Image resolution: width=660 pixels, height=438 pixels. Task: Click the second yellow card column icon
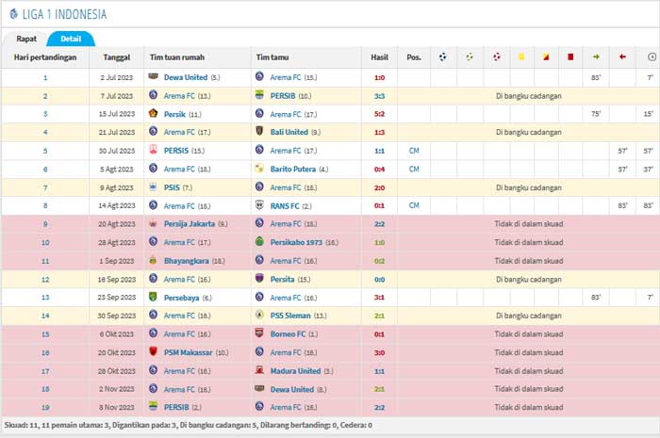[546, 57]
